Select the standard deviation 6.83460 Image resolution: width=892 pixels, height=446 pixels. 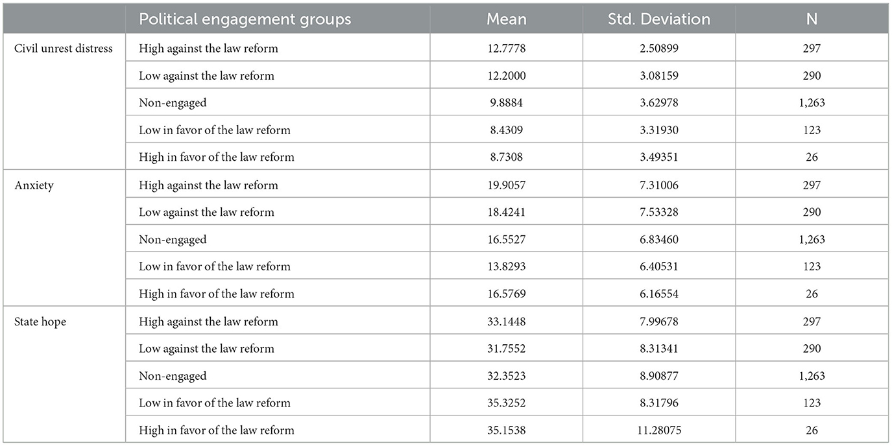[x=659, y=239]
